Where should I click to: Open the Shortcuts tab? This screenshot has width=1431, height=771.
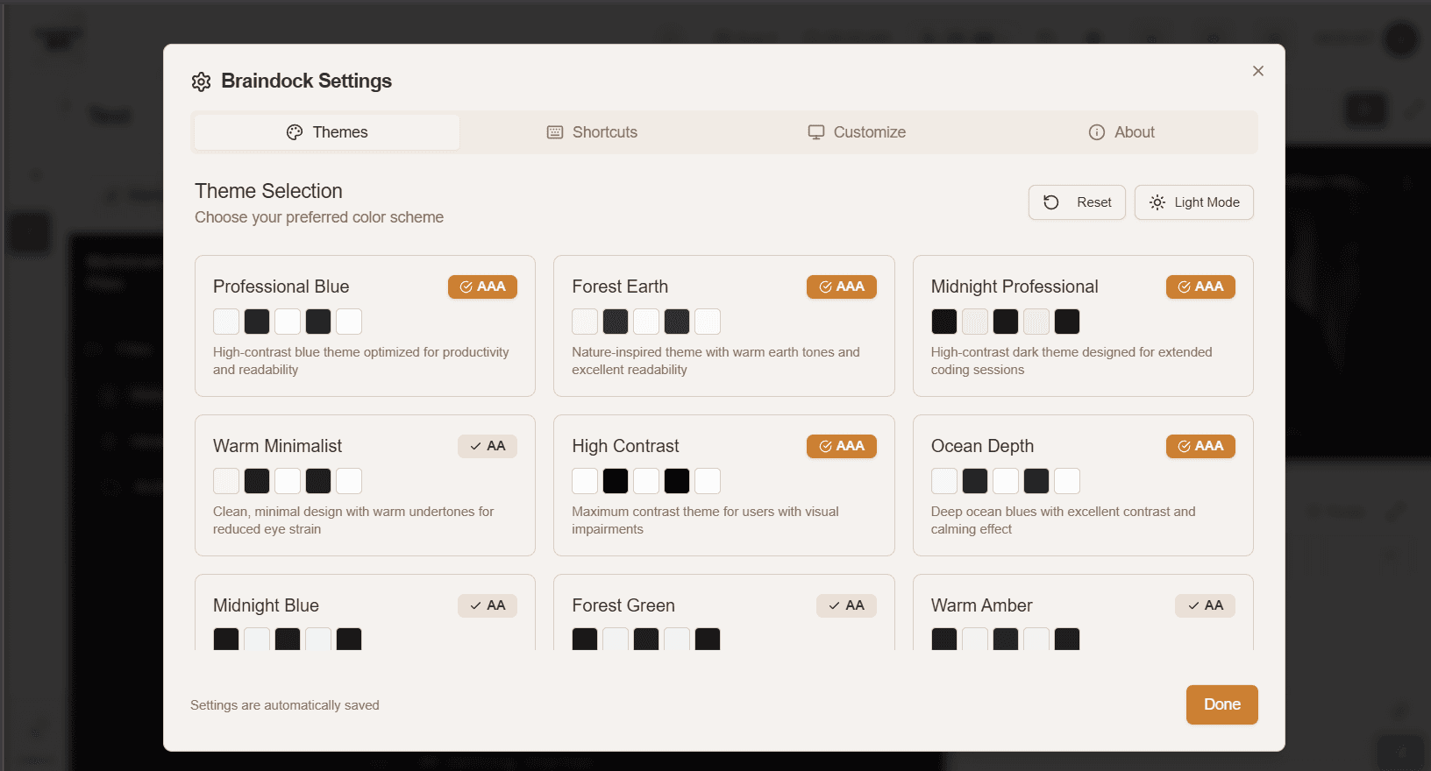593,132
